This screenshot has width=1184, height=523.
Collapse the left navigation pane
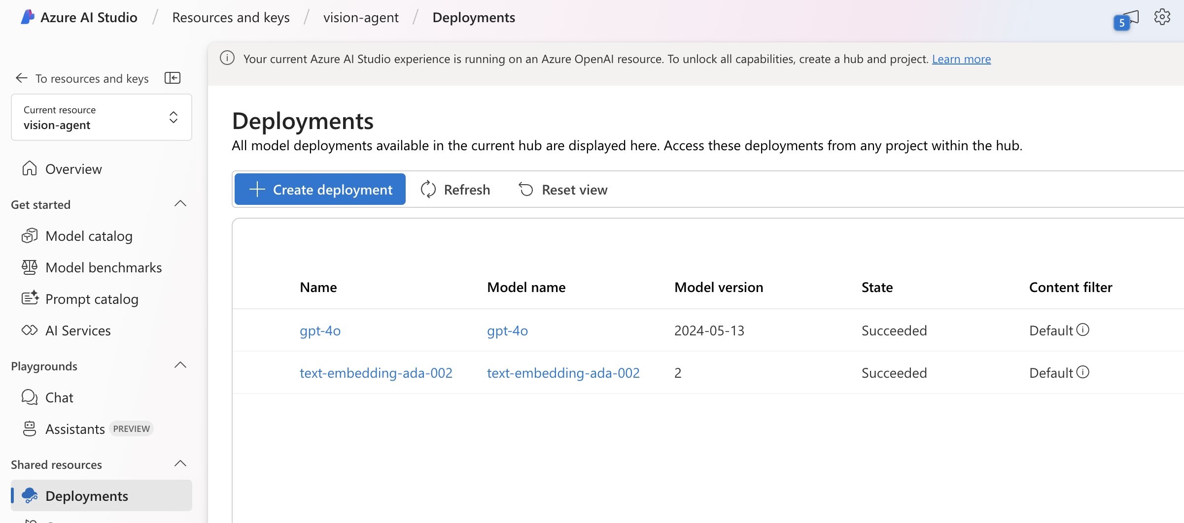coord(173,78)
